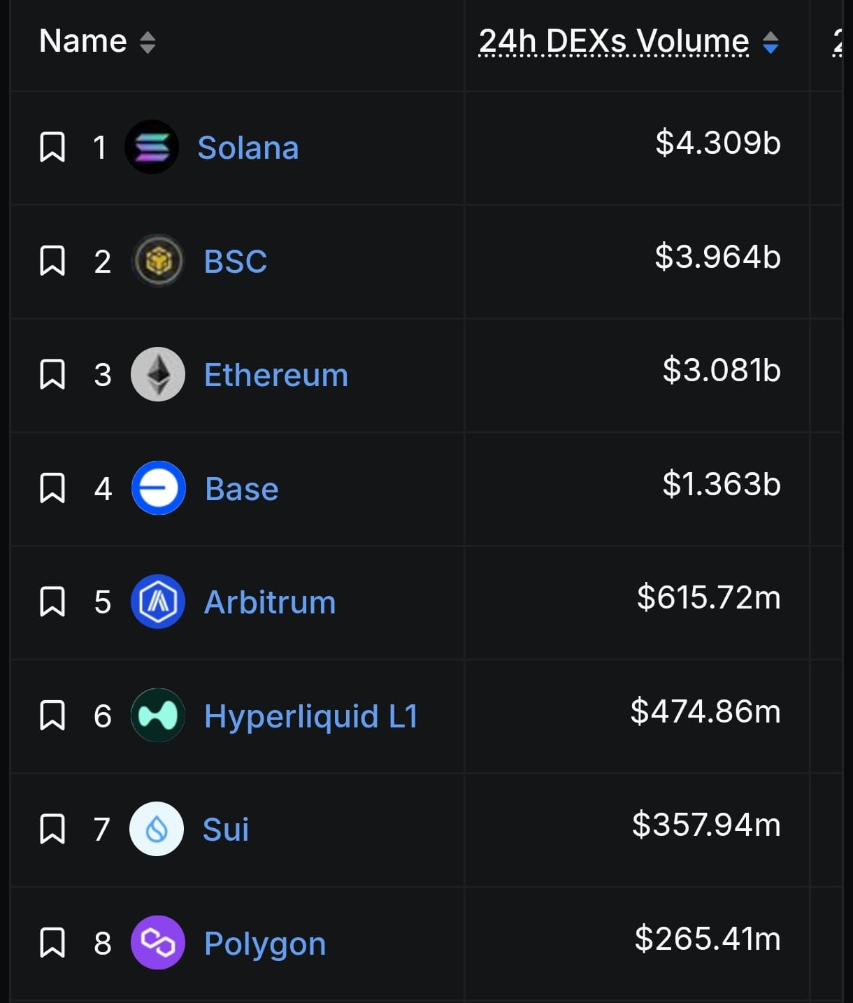Click the 24h DEXs Volume header
853x1003 pixels.
click(x=614, y=41)
